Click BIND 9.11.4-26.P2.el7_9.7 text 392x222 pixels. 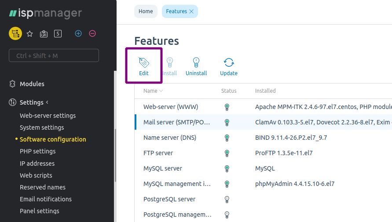pos(291,138)
